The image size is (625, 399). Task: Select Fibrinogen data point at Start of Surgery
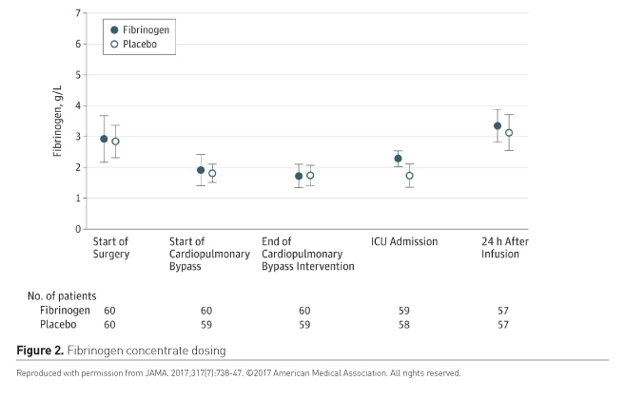pos(104,139)
